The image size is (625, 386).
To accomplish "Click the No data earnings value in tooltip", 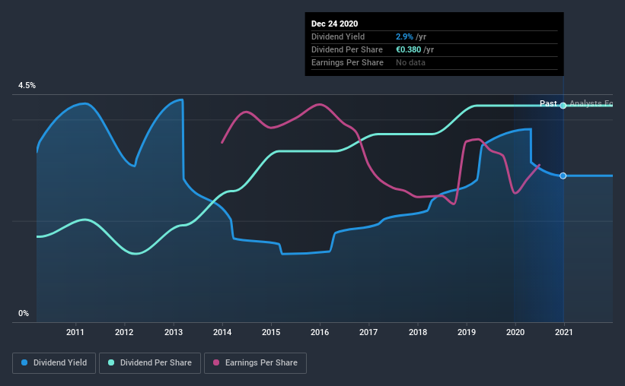I will [410, 62].
